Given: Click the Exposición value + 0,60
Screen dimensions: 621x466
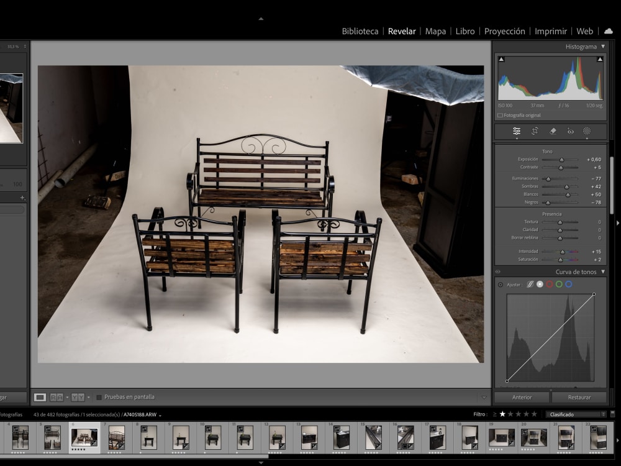Looking at the screenshot, I should pos(594,159).
